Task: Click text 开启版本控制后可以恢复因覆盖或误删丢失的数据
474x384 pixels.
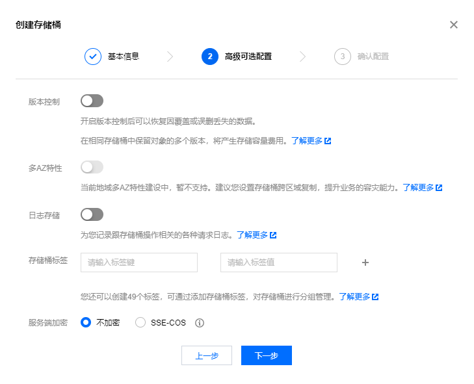Action: pos(168,122)
